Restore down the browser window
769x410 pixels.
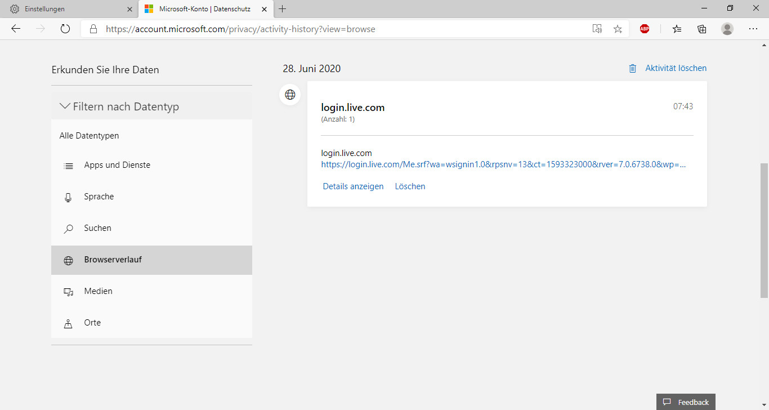pos(730,8)
